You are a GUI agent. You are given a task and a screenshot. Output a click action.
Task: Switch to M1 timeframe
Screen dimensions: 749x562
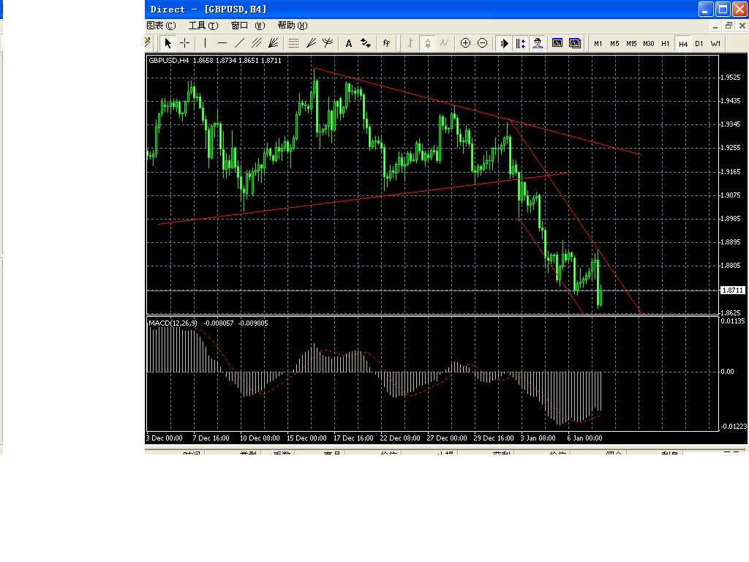pos(598,43)
